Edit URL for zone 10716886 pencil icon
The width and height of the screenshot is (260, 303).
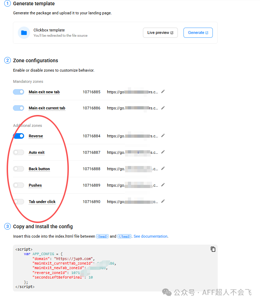(x=163, y=108)
